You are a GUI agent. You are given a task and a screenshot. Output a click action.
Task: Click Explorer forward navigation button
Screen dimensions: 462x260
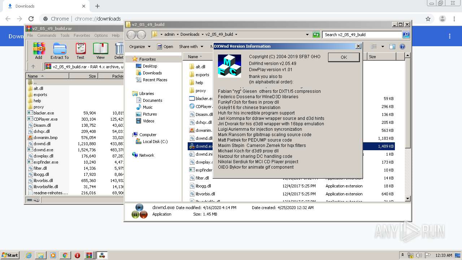click(141, 35)
